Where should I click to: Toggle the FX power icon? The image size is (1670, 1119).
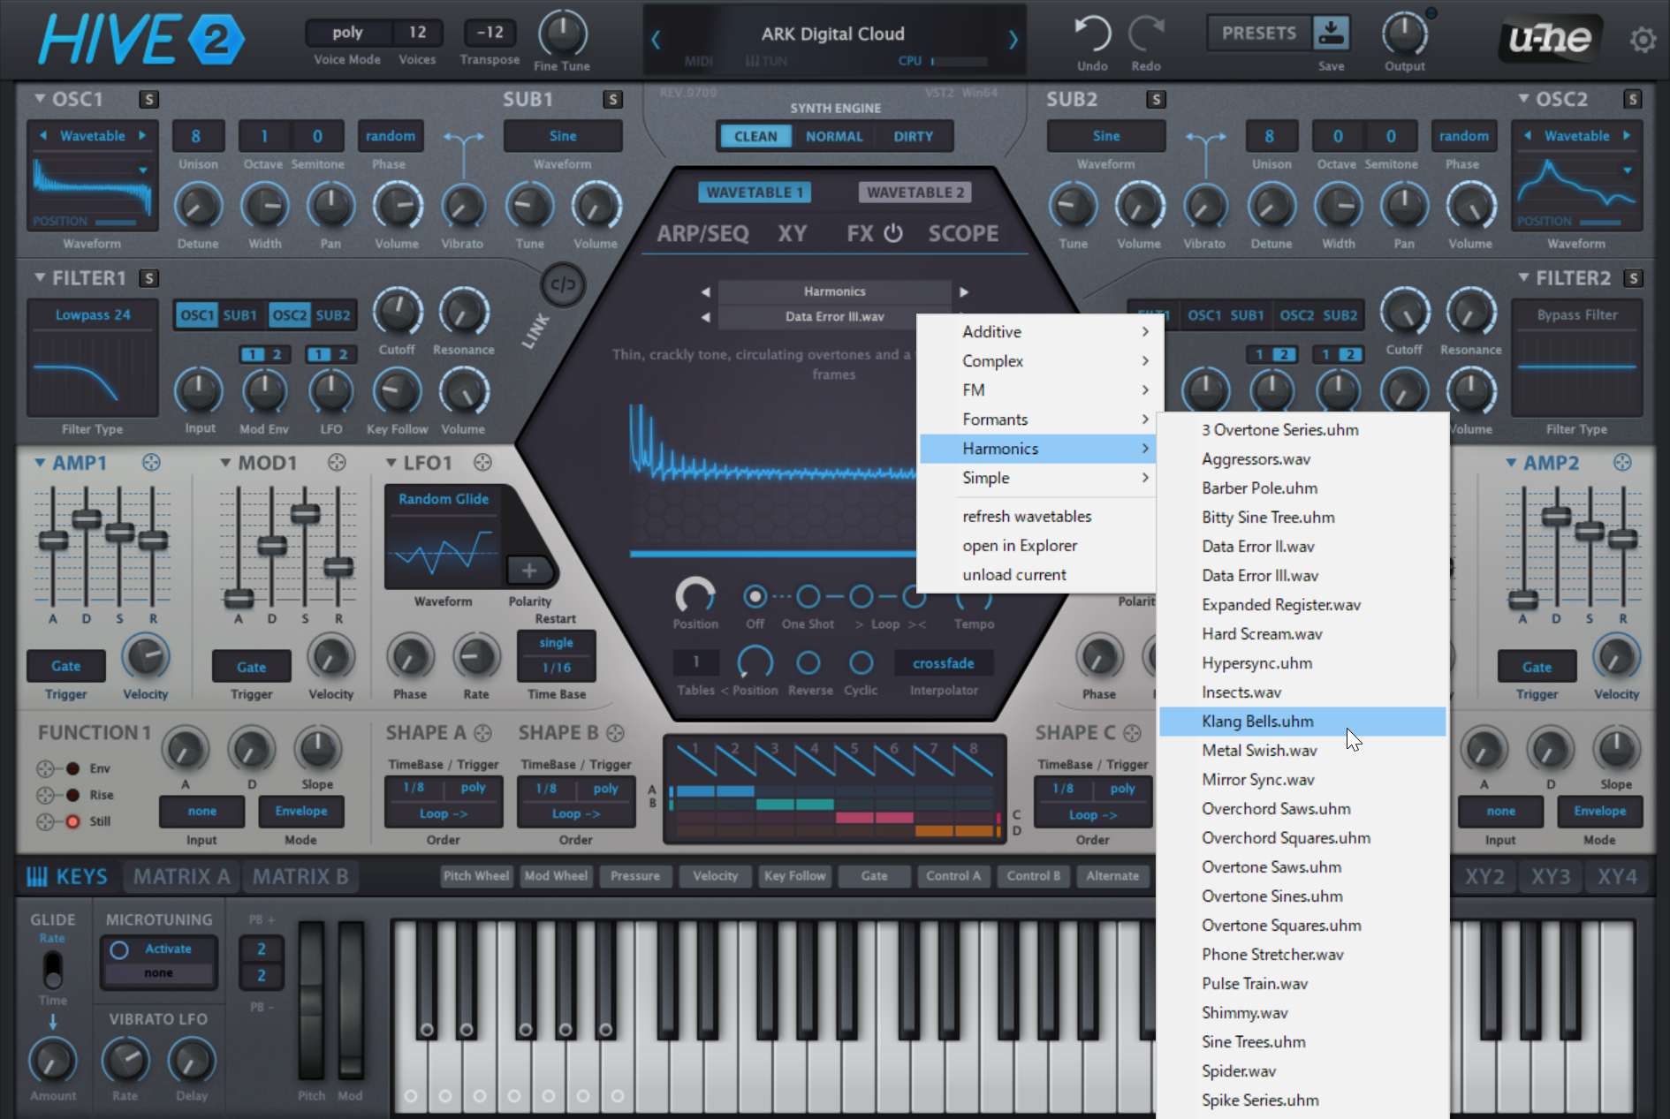coord(893,232)
